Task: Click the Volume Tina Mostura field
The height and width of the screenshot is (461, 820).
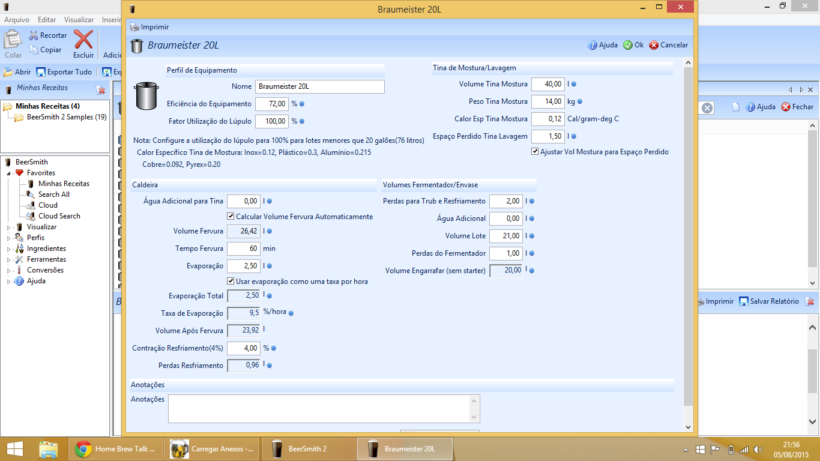Action: [x=548, y=84]
